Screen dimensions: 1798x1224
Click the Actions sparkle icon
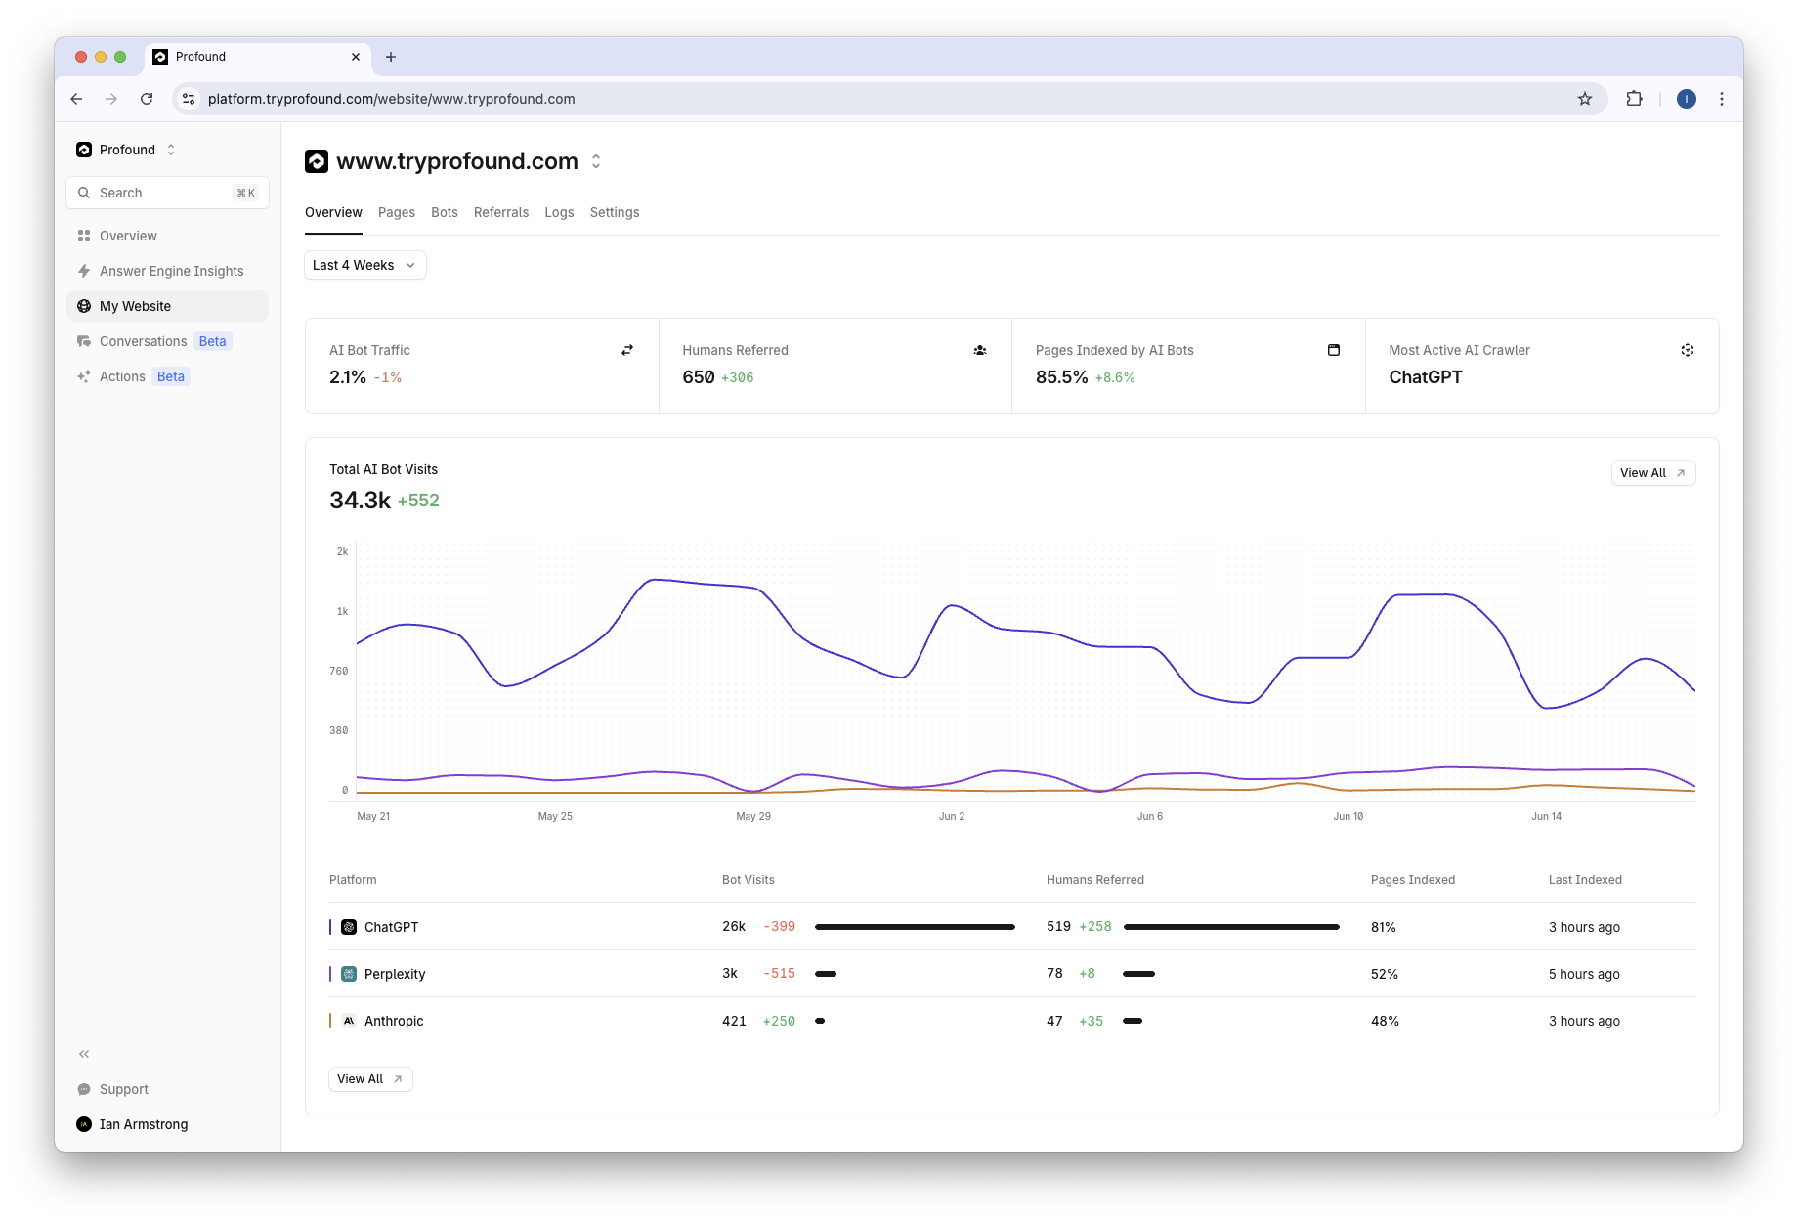pos(84,376)
